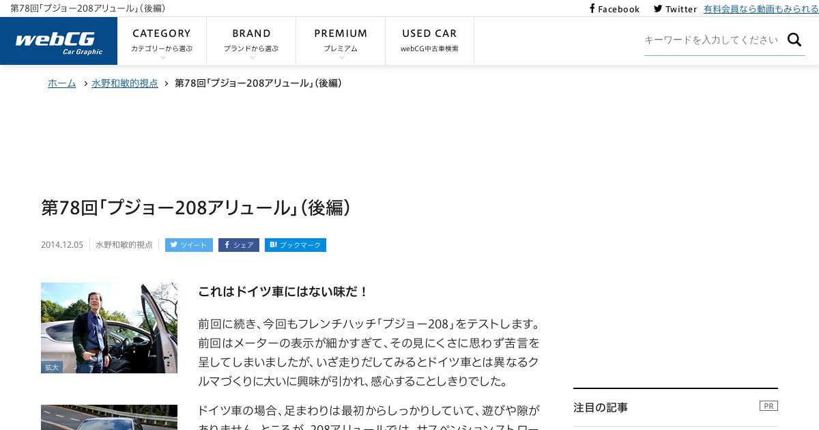This screenshot has width=819, height=430.
Task: Click 有料会員なら動画もみられる link
Action: [x=761, y=9]
